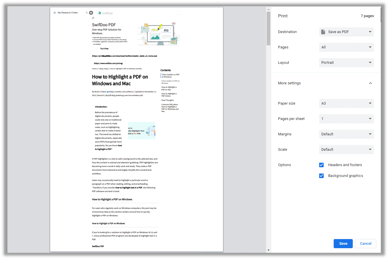Click 'How to Highlight a PDF on Mac' contents link
389x259 pixels.
[169, 88]
